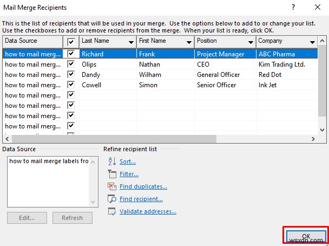Click the horizontal scroll right arrow
The image size is (329, 246).
(x=313, y=139)
